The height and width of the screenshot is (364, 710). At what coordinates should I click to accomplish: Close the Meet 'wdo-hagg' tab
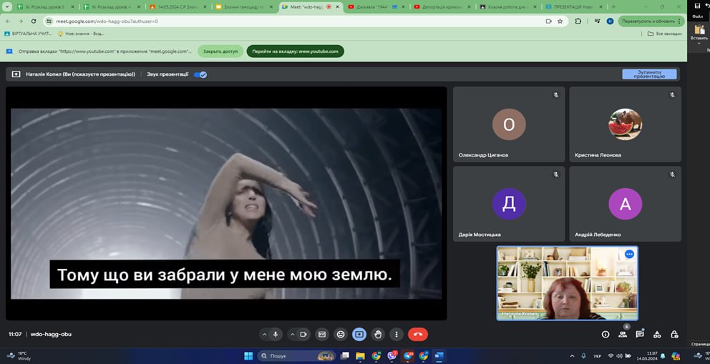pyautogui.click(x=337, y=6)
